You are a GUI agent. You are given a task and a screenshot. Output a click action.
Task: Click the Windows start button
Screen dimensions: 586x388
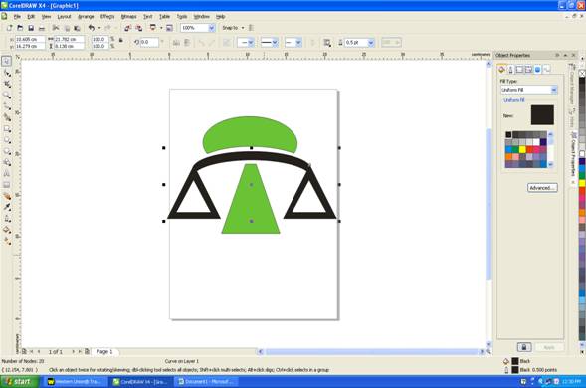point(20,382)
